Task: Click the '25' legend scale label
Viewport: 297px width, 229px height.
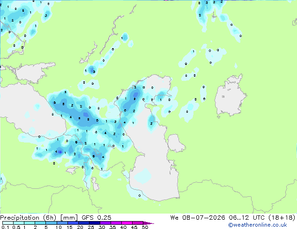Action: [x=91, y=227]
